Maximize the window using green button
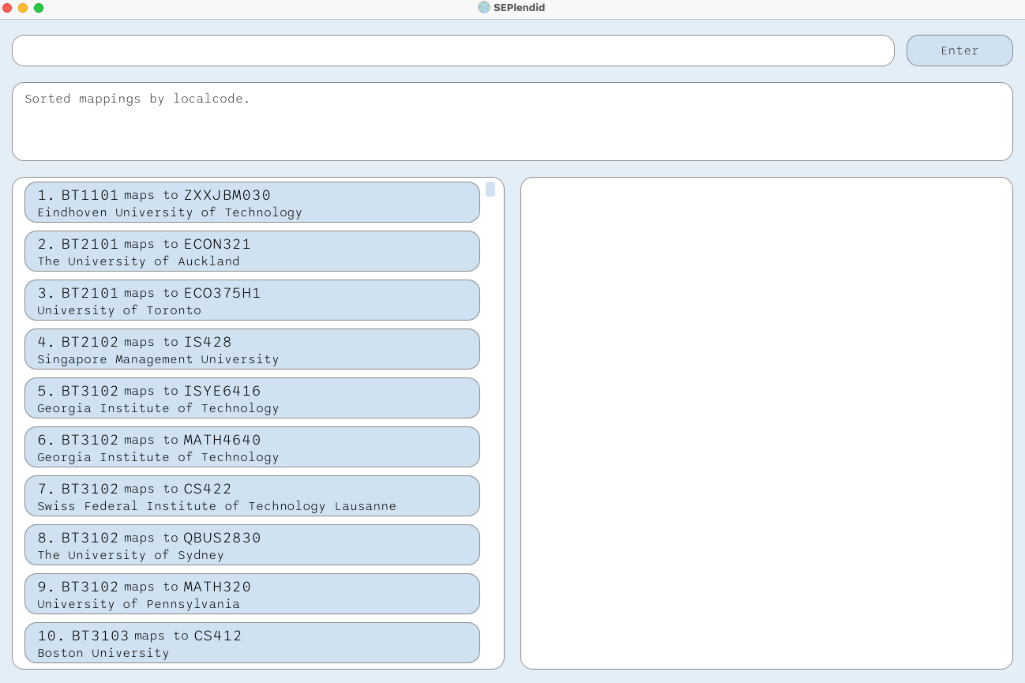1025x683 pixels. click(39, 8)
